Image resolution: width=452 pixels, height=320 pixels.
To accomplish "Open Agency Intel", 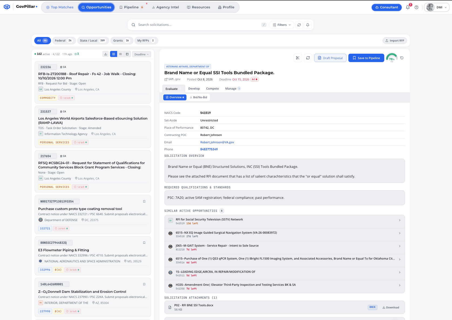I will point(165,7).
